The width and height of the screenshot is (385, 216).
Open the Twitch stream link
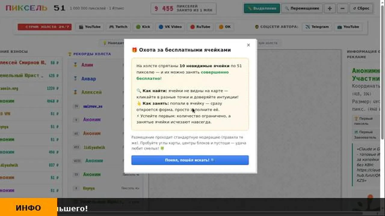(118, 27)
